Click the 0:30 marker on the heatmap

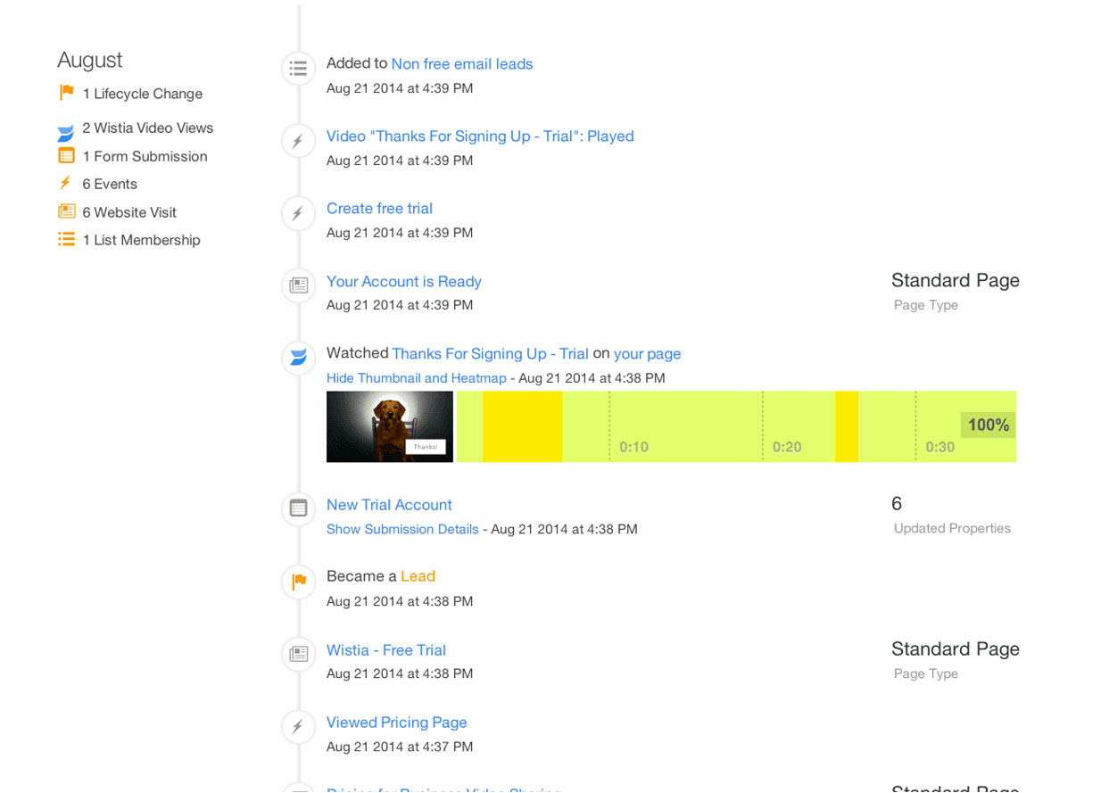(x=940, y=447)
